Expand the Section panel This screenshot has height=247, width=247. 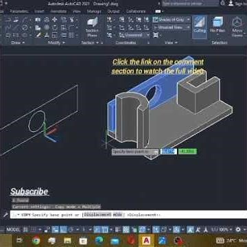89,43
